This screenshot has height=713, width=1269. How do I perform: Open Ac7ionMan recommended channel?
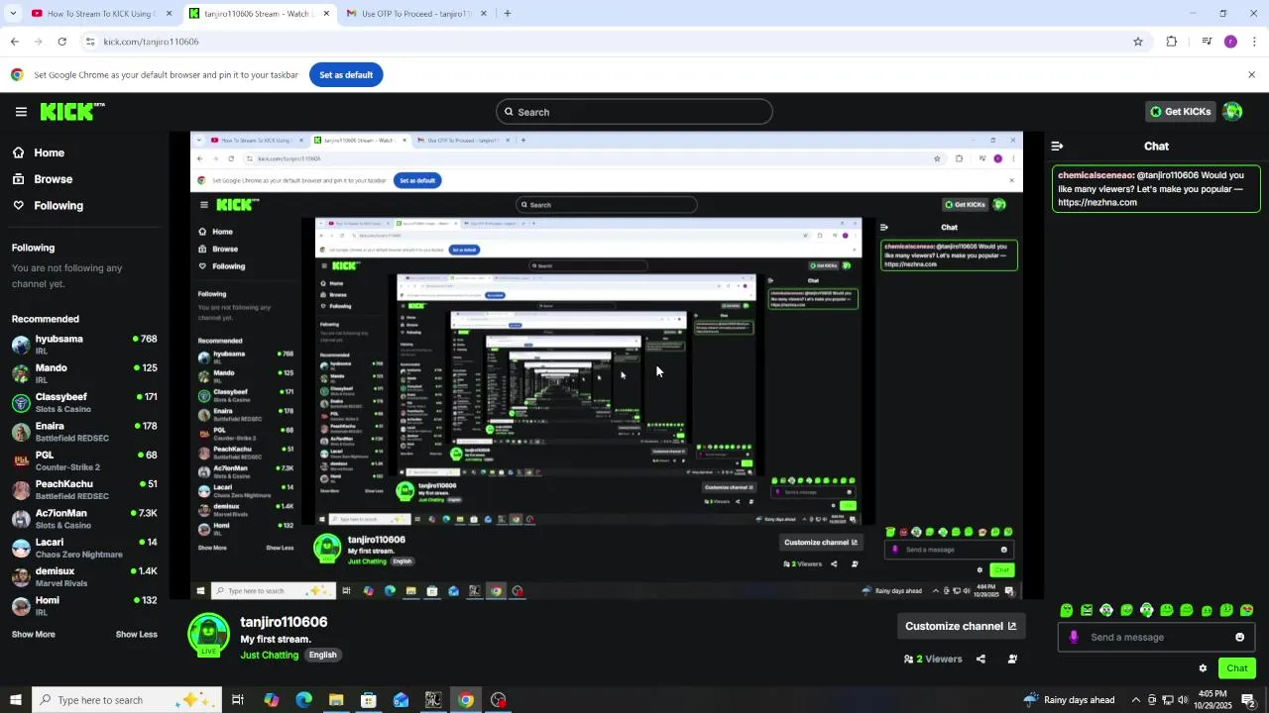84,519
